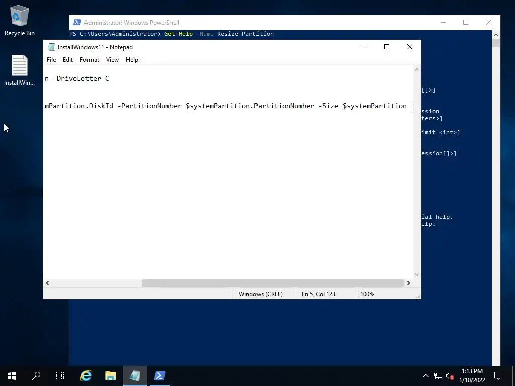Maximize the Notepad window
The image size is (515, 386).
coord(387,47)
